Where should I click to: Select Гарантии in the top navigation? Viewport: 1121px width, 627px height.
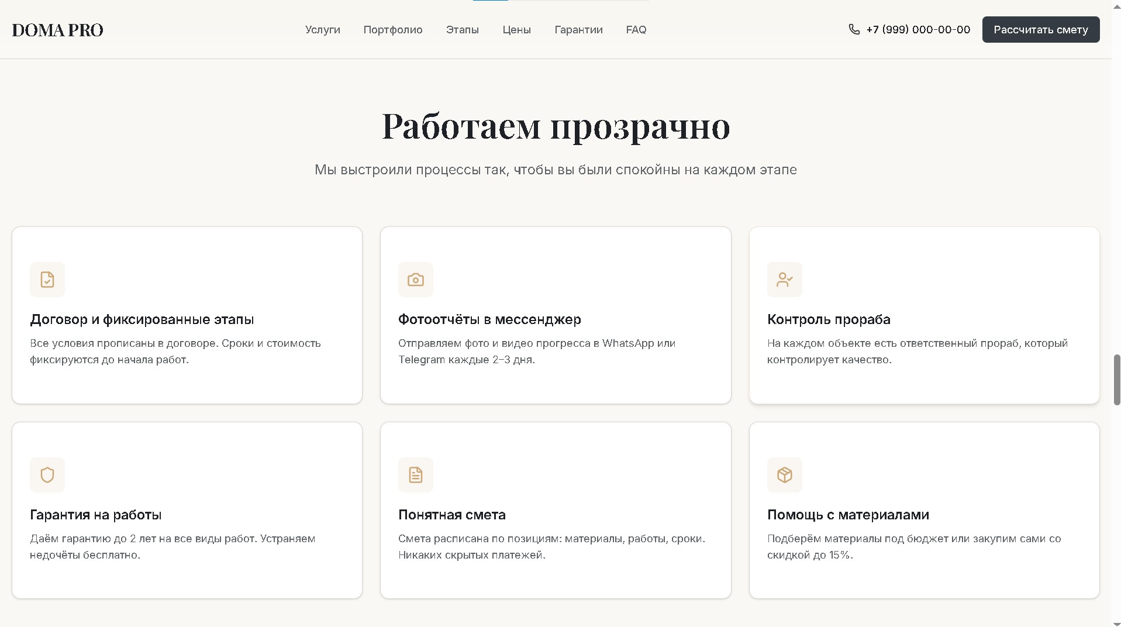click(578, 30)
